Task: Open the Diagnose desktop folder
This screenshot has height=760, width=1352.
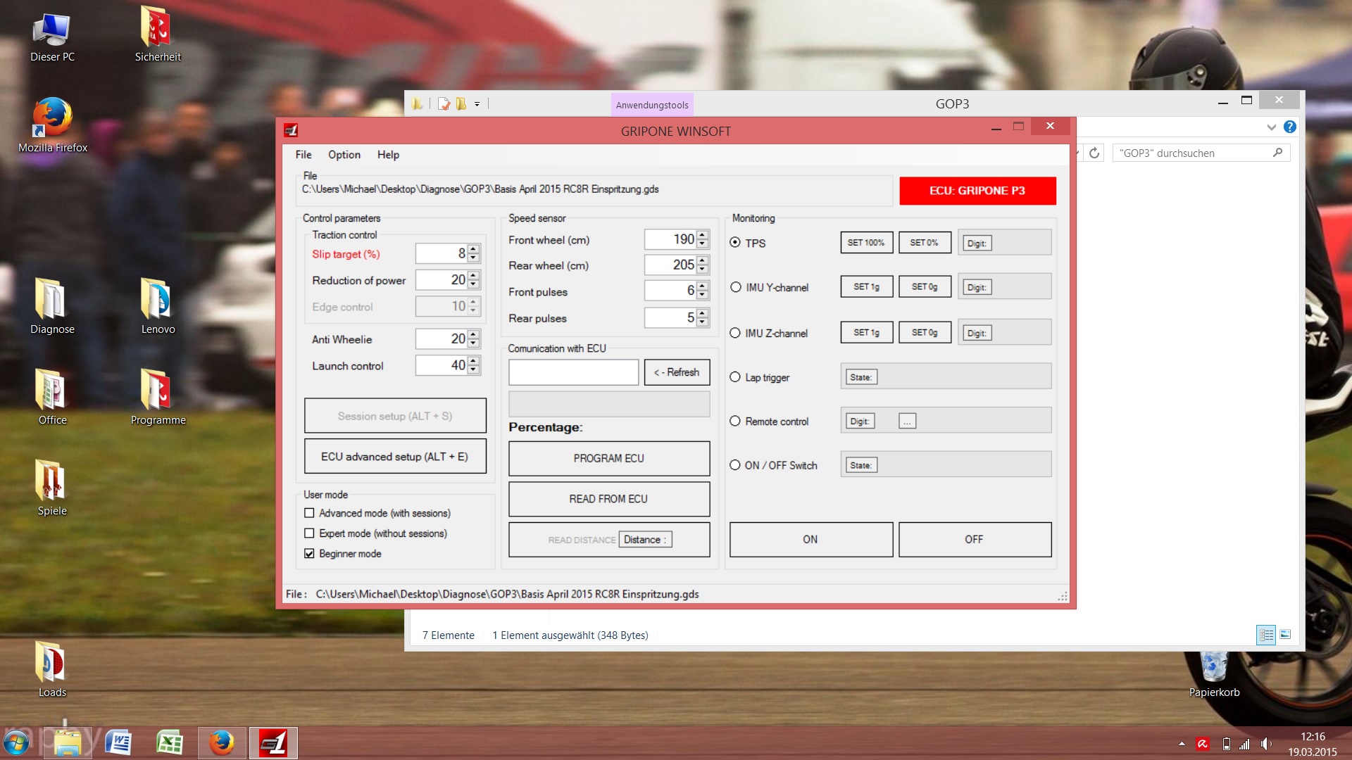Action: [x=51, y=299]
